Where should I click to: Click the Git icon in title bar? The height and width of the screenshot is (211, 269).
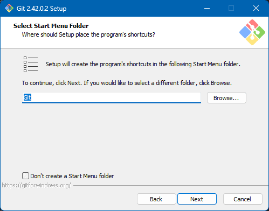tap(9, 8)
